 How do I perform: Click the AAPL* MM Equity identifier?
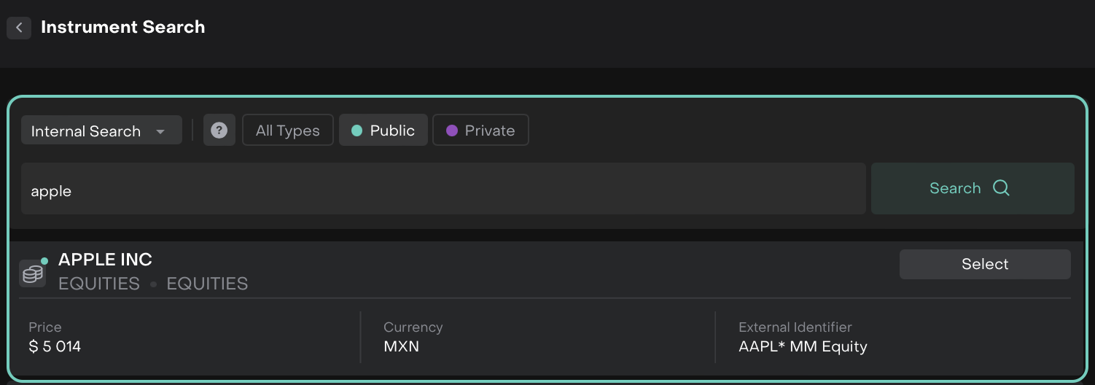pyautogui.click(x=803, y=346)
